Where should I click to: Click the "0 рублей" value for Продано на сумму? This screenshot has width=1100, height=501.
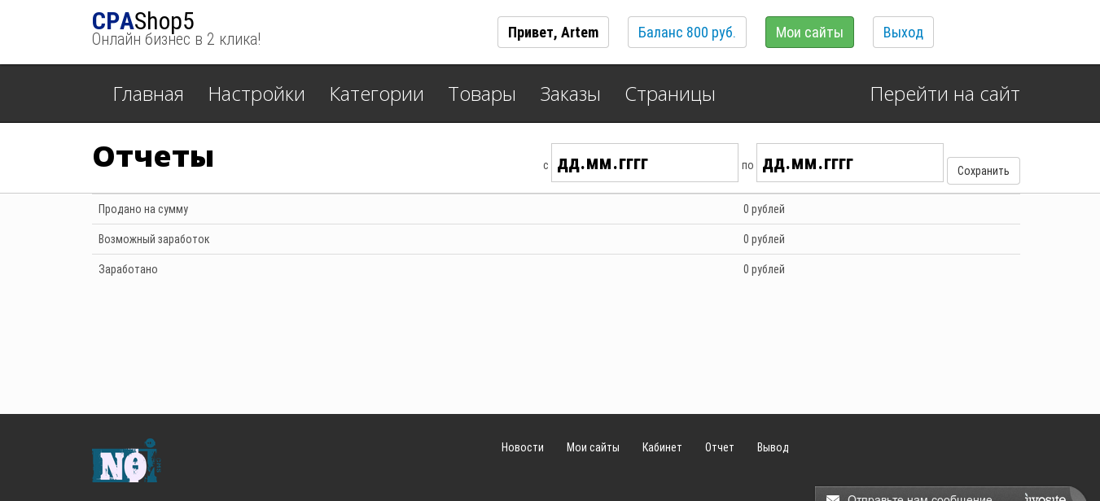point(764,209)
